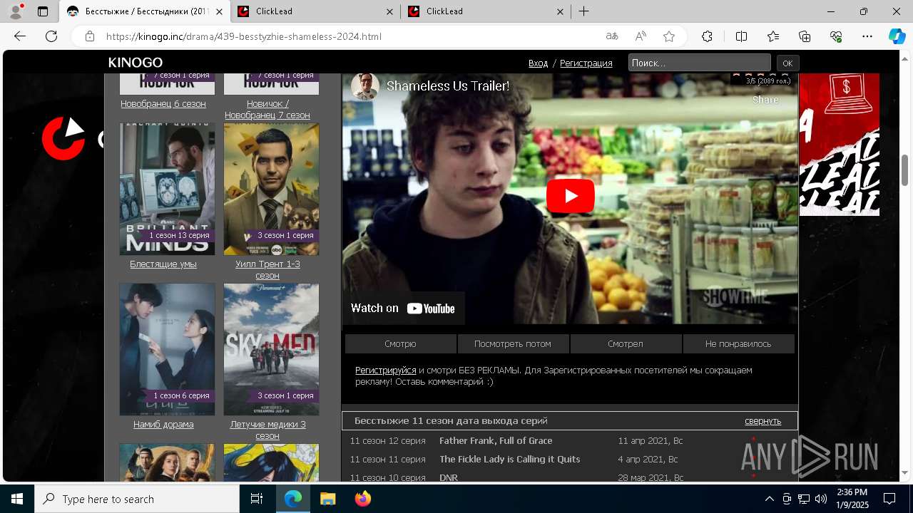
Task: Open the SkyMed poster
Action: tap(271, 349)
